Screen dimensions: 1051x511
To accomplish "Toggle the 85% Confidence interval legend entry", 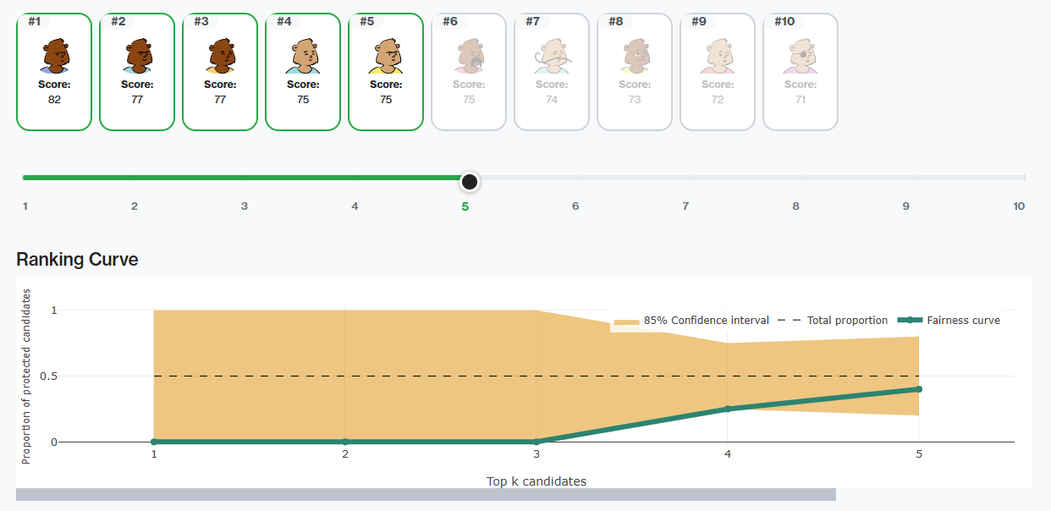I will (x=691, y=321).
